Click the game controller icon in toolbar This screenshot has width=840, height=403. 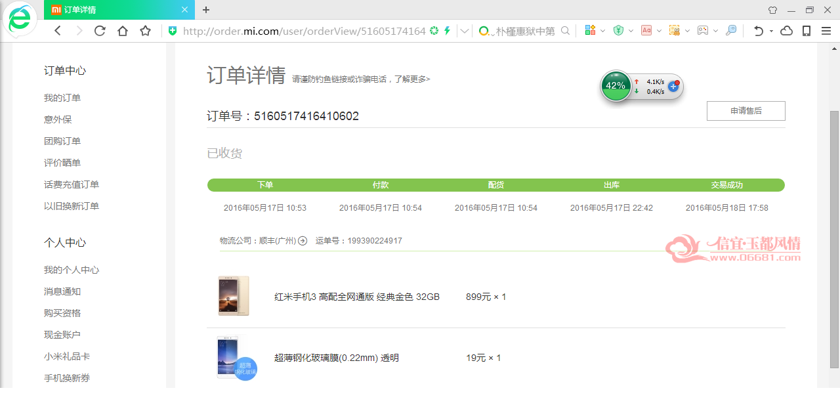(703, 31)
